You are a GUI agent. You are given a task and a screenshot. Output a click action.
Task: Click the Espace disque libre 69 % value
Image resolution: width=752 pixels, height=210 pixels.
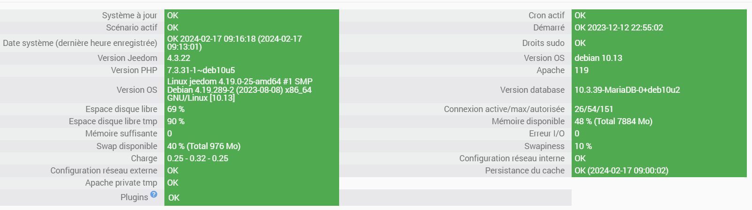pyautogui.click(x=176, y=109)
